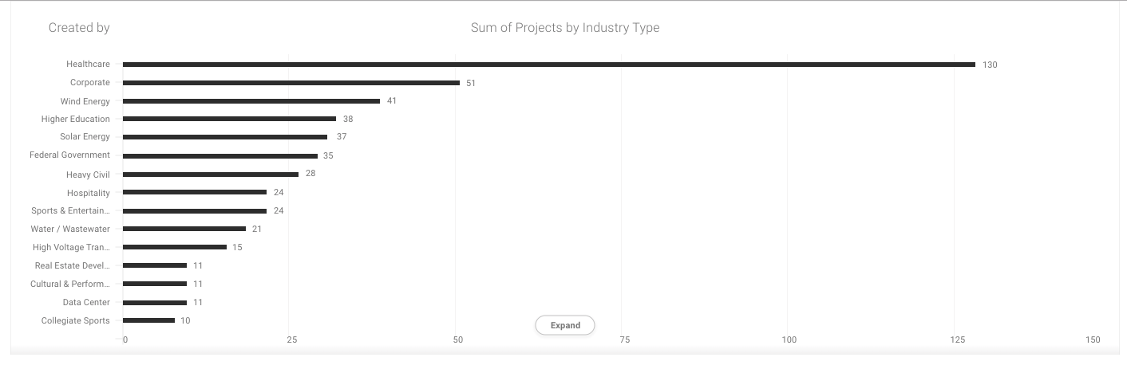Click the High Voltage Transmission bar
The width and height of the screenshot is (1127, 365).
point(174,247)
